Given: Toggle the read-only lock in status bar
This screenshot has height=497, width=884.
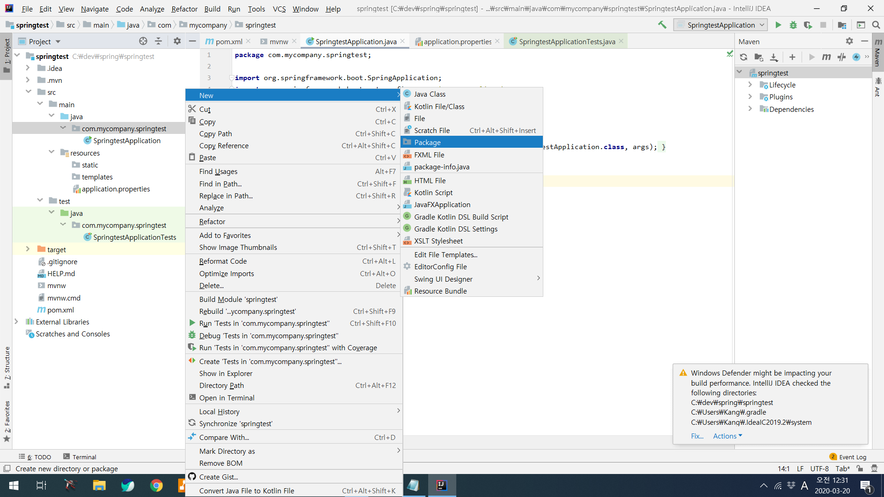Looking at the screenshot, I should (x=860, y=468).
